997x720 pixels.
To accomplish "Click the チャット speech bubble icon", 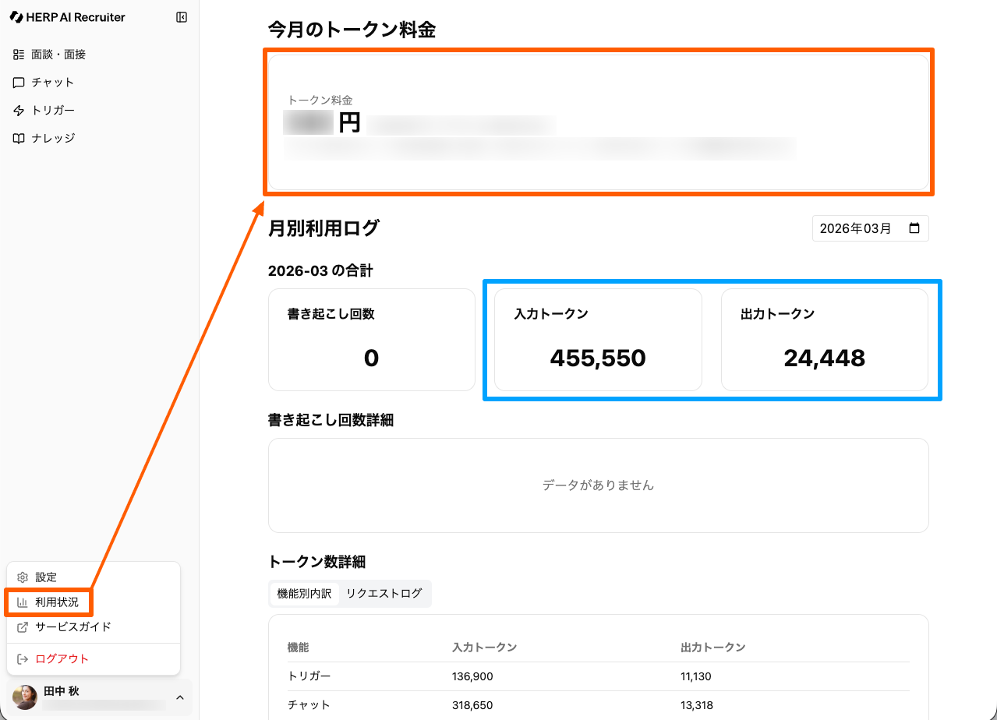I will click(x=19, y=83).
